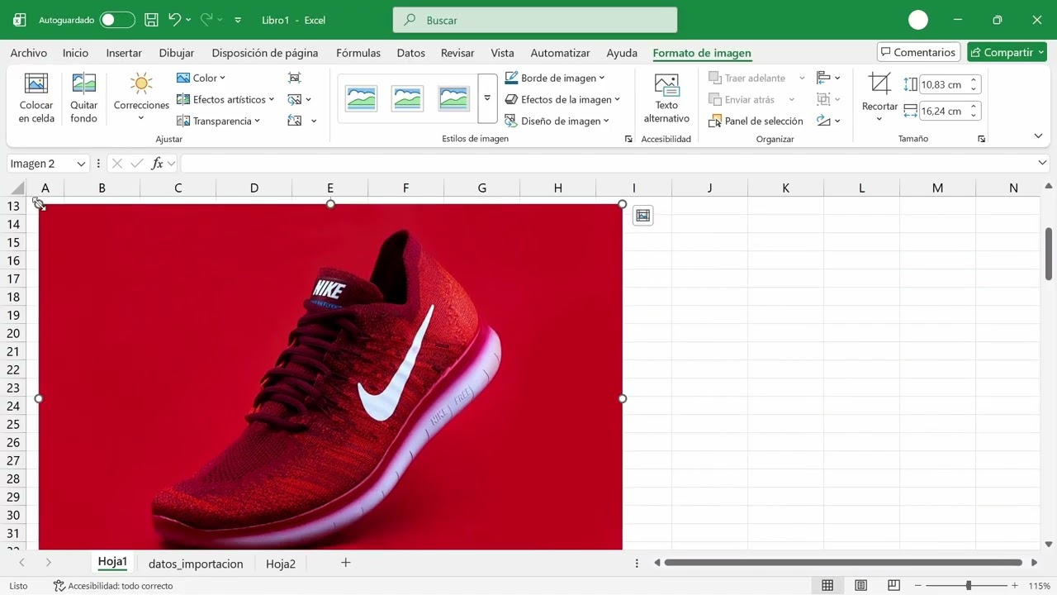Open the Estilos de imagen dialog launcher
The image size is (1057, 595).
tap(628, 139)
